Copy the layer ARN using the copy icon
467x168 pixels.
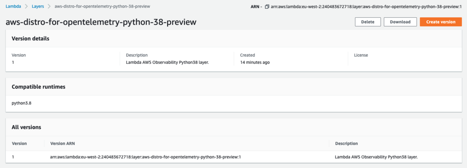267,7
